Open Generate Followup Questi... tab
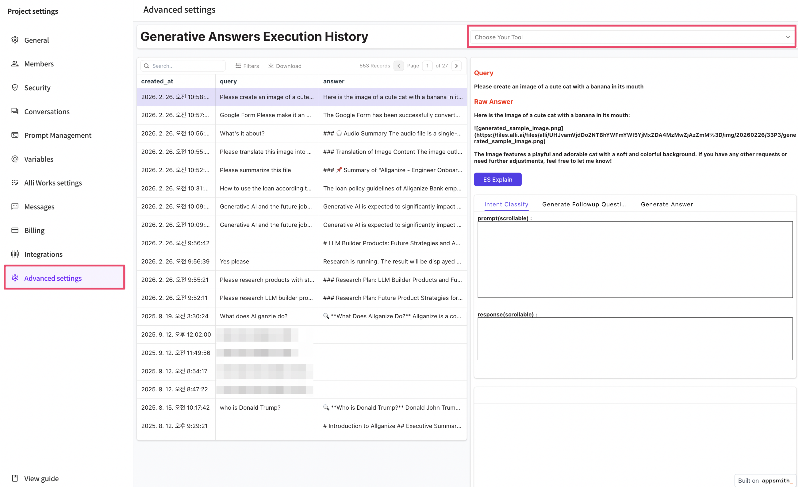This screenshot has height=487, width=798. coord(584,204)
